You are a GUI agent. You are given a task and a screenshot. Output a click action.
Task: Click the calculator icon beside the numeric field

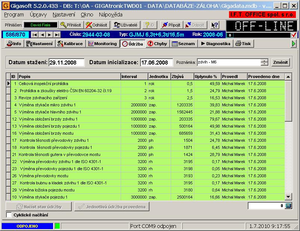tap(288, 206)
